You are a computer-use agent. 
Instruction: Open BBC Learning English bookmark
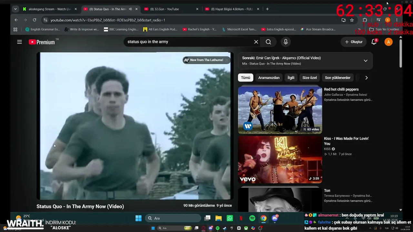(x=121, y=29)
